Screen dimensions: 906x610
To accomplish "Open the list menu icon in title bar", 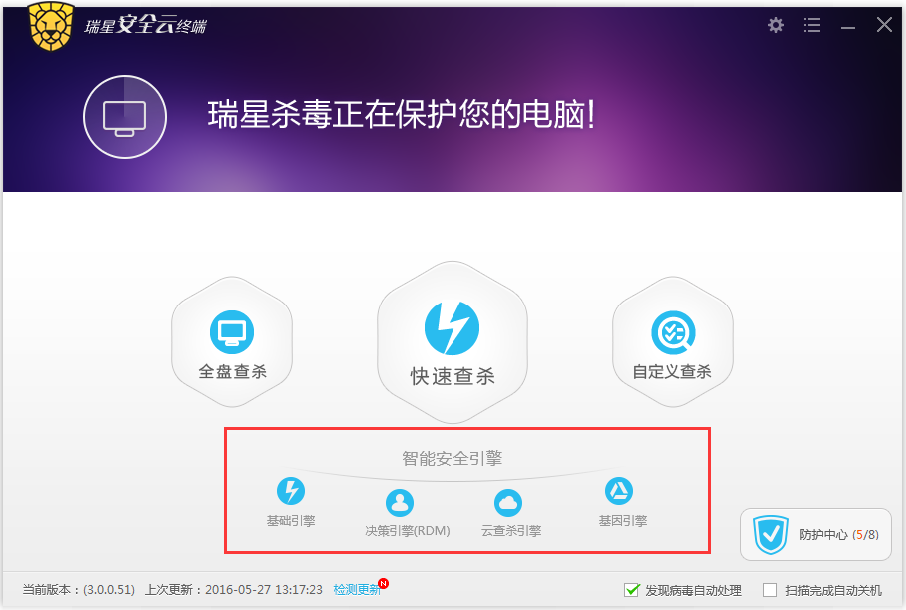I will [812, 25].
